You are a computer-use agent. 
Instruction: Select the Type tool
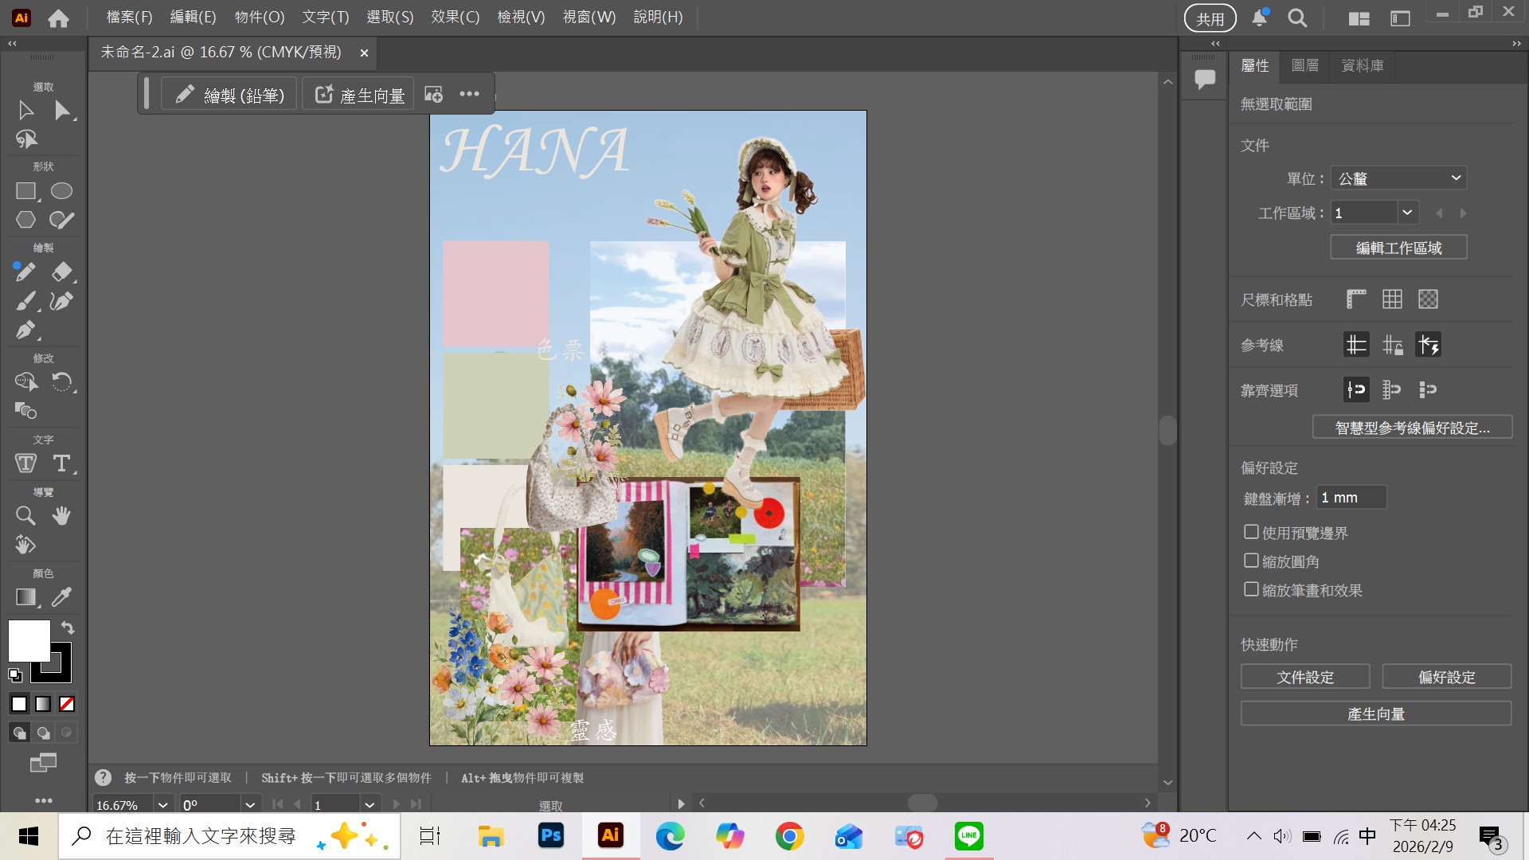[x=61, y=463]
